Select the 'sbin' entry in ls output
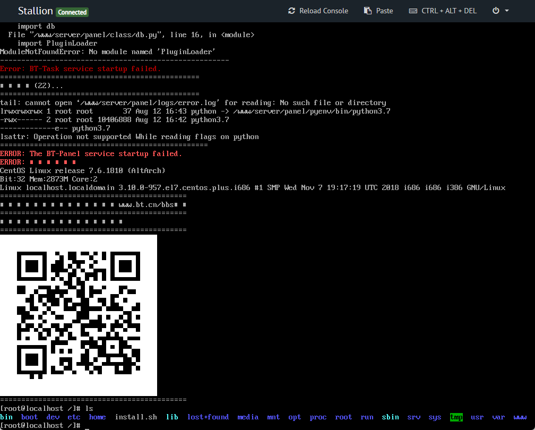The height and width of the screenshot is (430, 535). (390, 417)
